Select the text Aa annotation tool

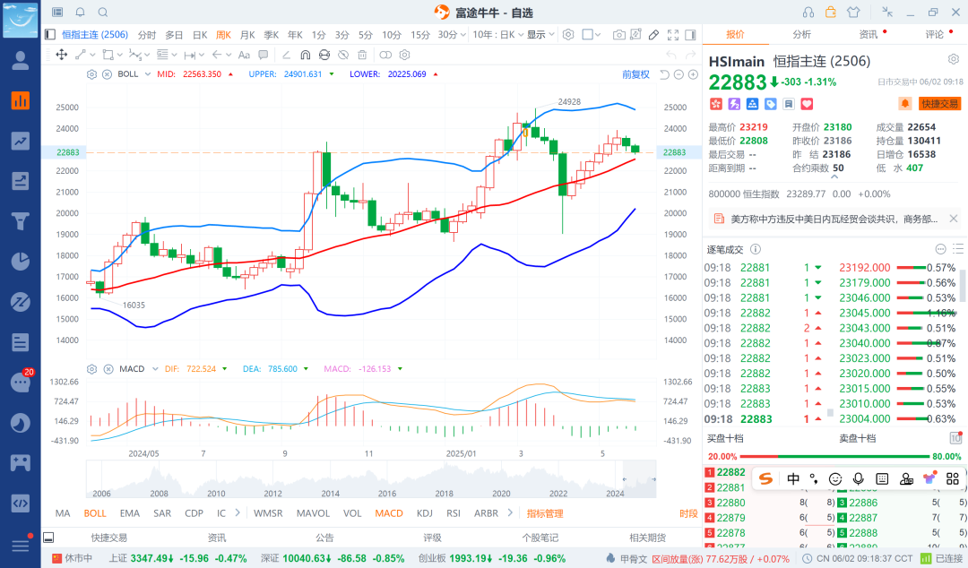click(x=244, y=55)
